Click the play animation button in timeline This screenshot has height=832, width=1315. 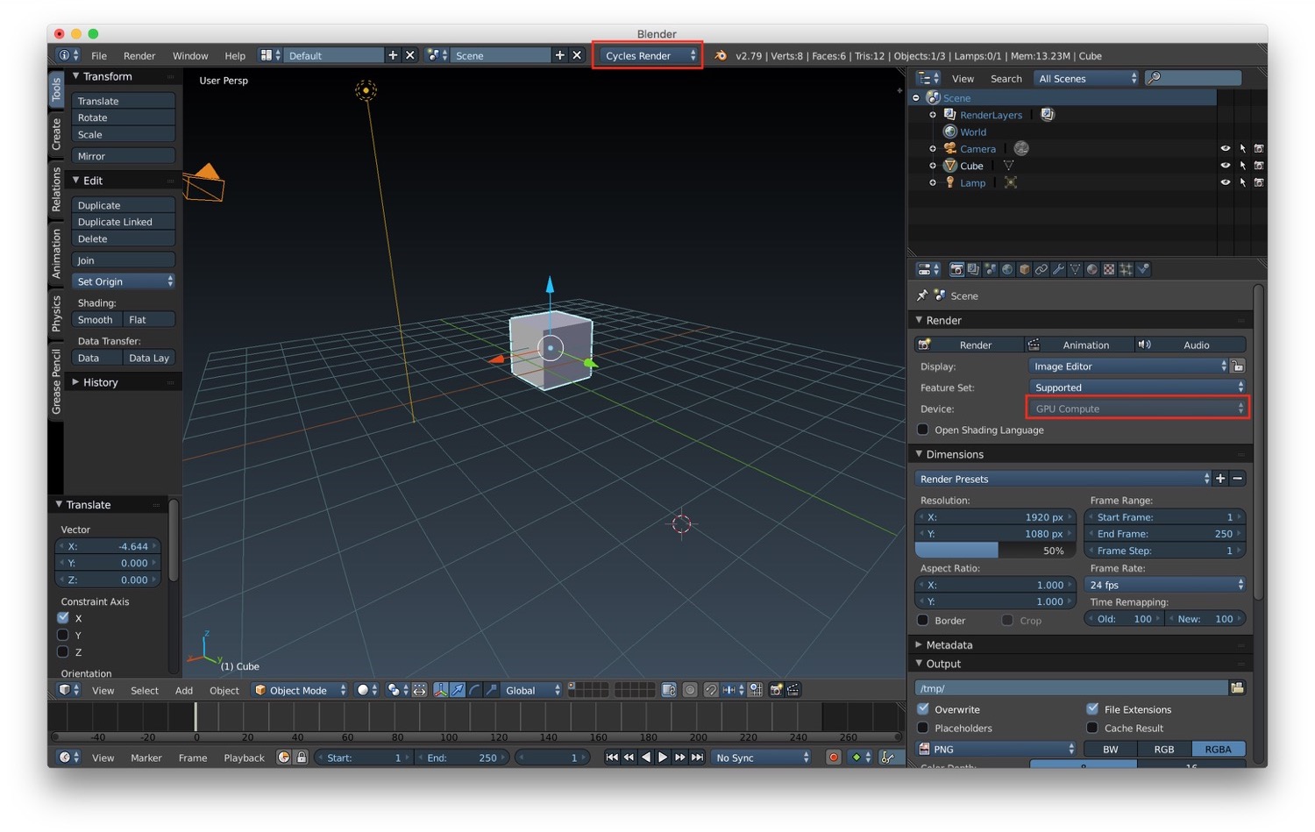coord(663,757)
